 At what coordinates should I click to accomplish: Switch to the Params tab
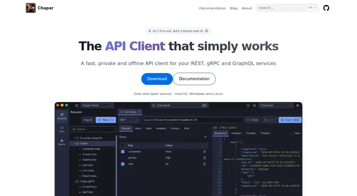[x=126, y=128]
